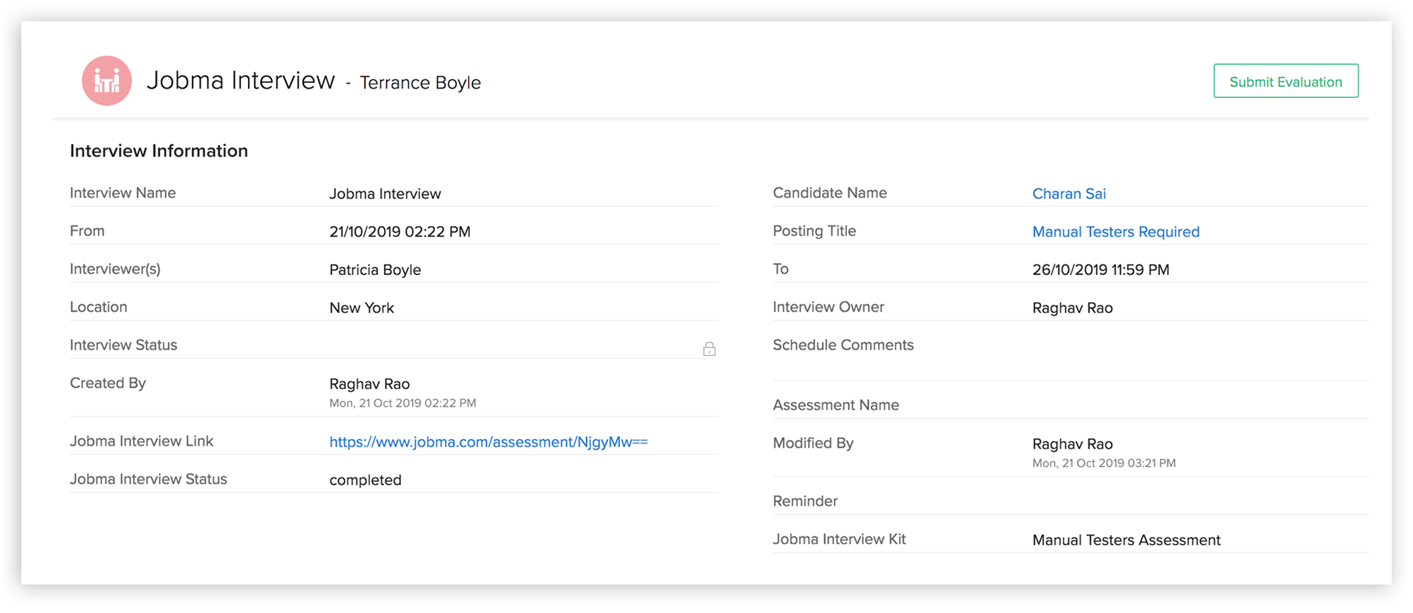Viewport: 1413px width, 613px height.
Task: Click the pink Jobma Interview icon
Action: pos(107,81)
